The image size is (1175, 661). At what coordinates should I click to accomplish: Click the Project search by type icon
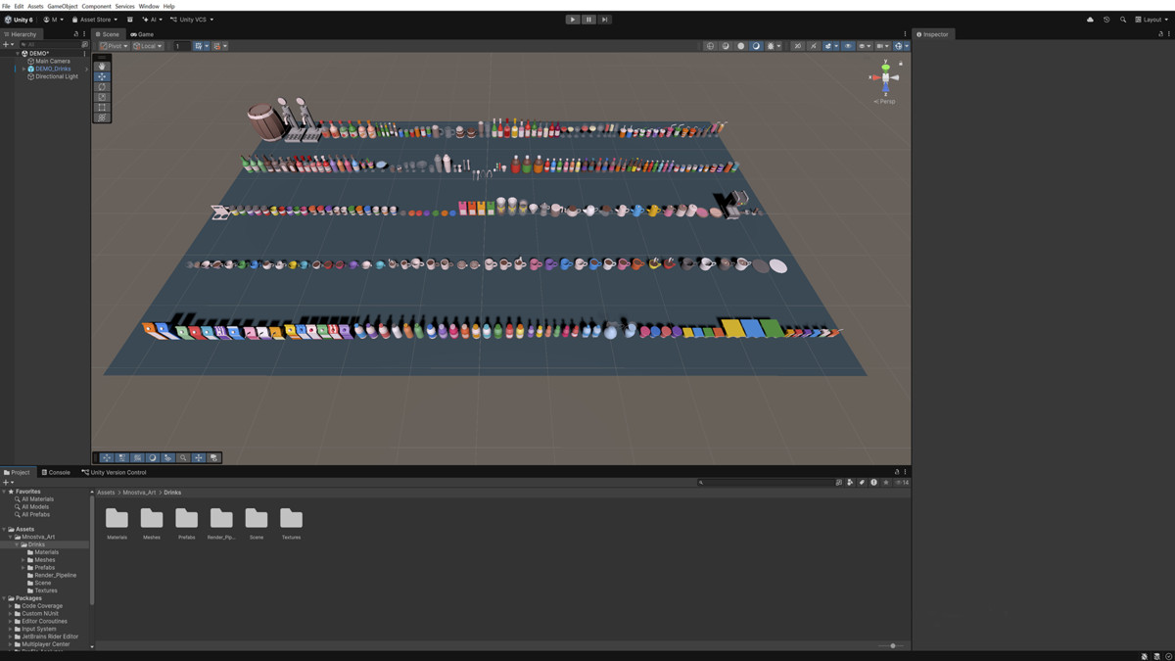[850, 482]
